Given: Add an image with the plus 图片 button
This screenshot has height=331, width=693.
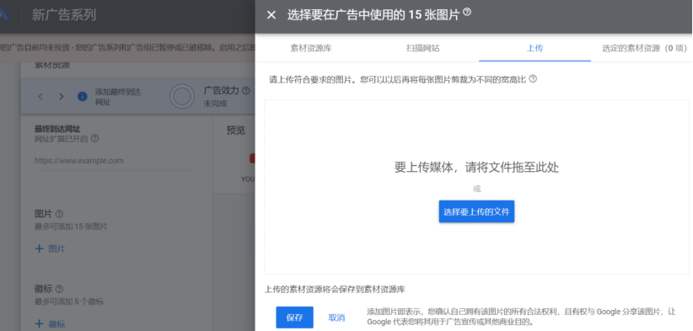Looking at the screenshot, I should coord(50,249).
